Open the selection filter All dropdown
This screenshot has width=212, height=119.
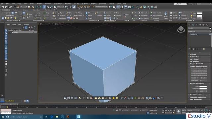click(24, 7)
